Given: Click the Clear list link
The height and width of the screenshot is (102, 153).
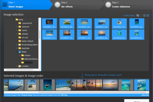Looking at the screenshot, I should 145,95.
